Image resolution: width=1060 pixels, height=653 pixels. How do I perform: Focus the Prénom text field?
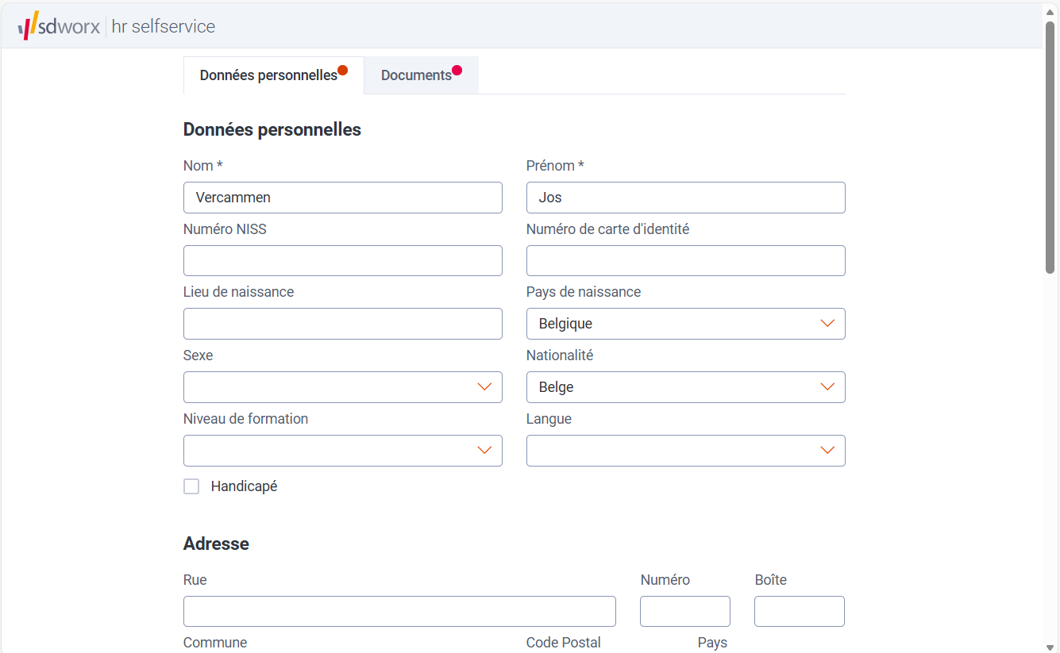(685, 198)
